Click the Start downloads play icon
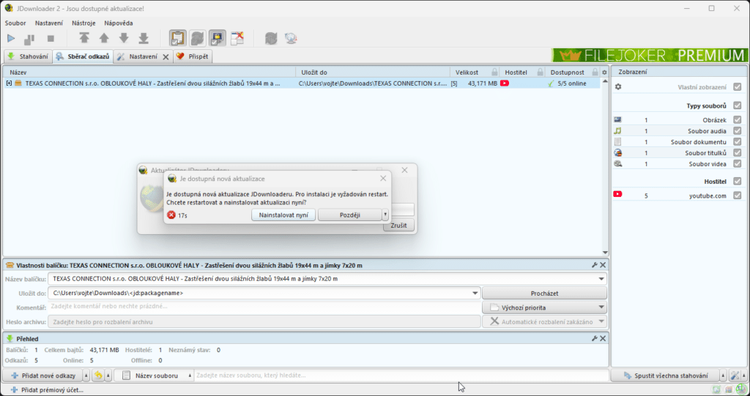The width and height of the screenshot is (750, 396). [x=11, y=38]
